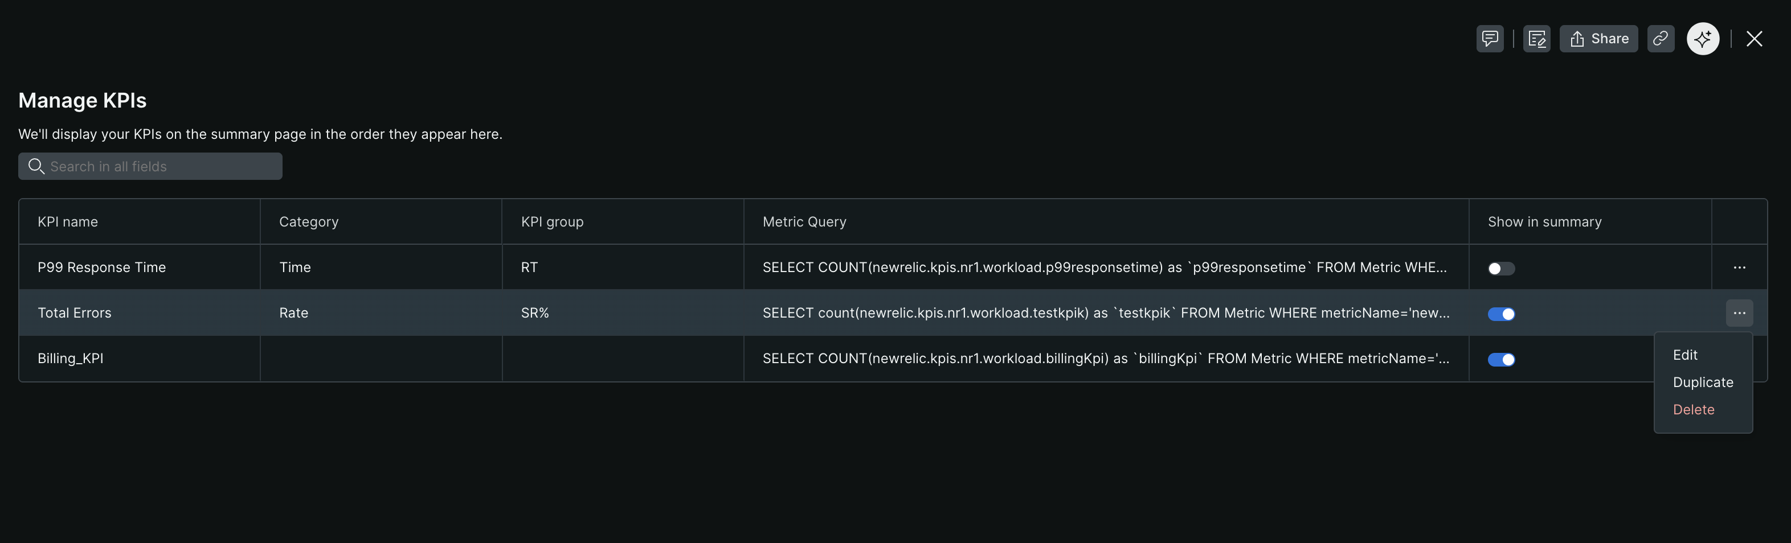The image size is (1791, 543).
Task: Close the Manage KPIs dialog
Action: coord(1755,38)
